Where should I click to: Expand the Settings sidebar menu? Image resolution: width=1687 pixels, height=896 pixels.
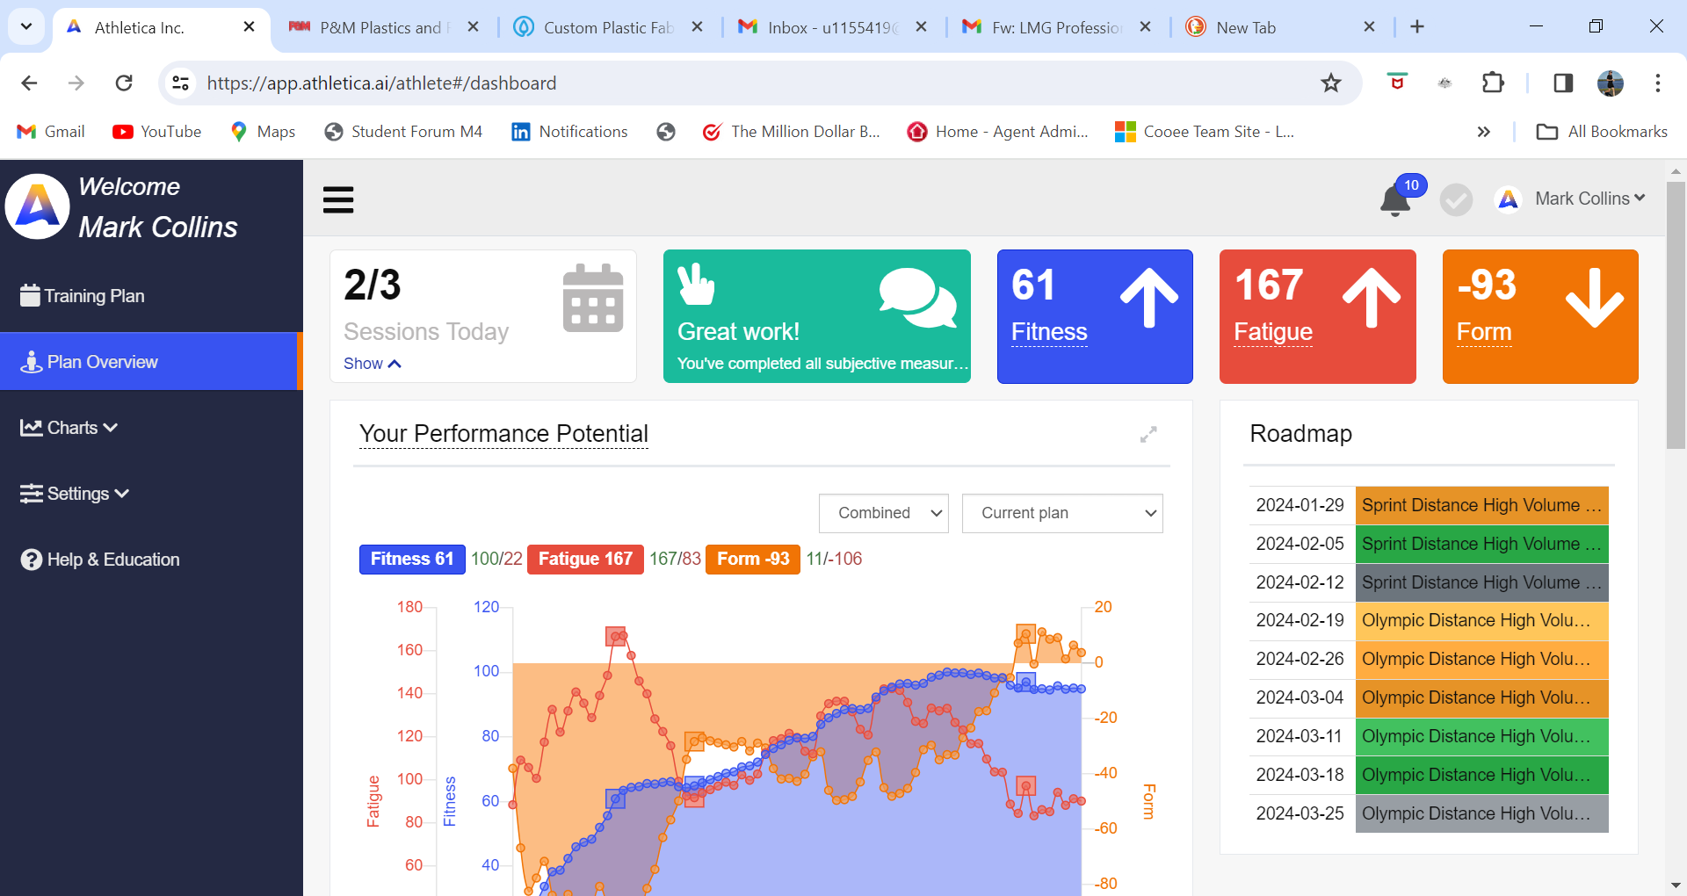pos(75,494)
